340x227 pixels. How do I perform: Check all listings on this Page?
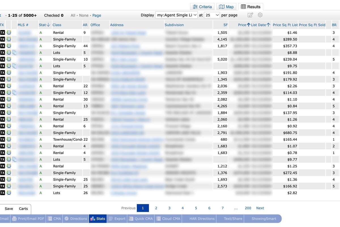[97, 15]
